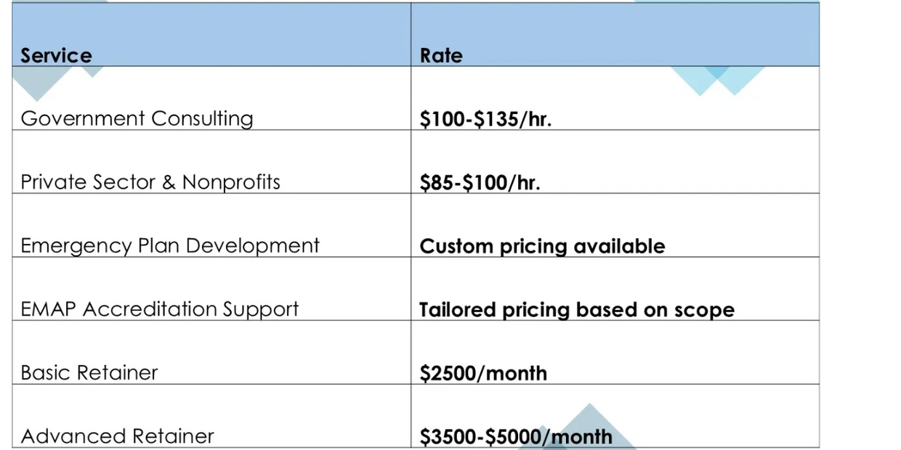Select the $3500-$5000/month rate cell
This screenshot has width=901, height=450.
tap(516, 437)
